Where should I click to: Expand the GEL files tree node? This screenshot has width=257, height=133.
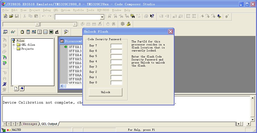(14, 45)
